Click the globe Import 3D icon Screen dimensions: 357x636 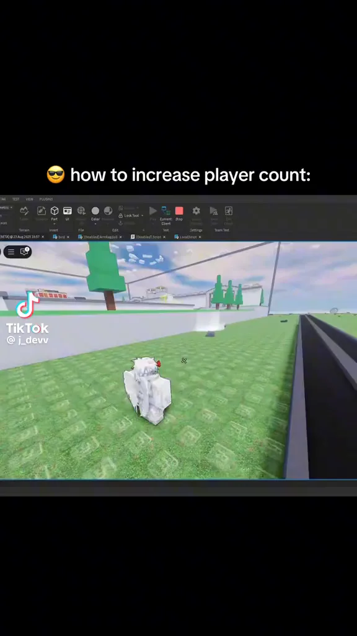click(81, 211)
